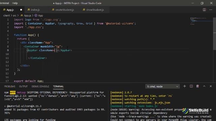Split the terminal pane
The width and height of the screenshot is (216, 121).
click(191, 86)
